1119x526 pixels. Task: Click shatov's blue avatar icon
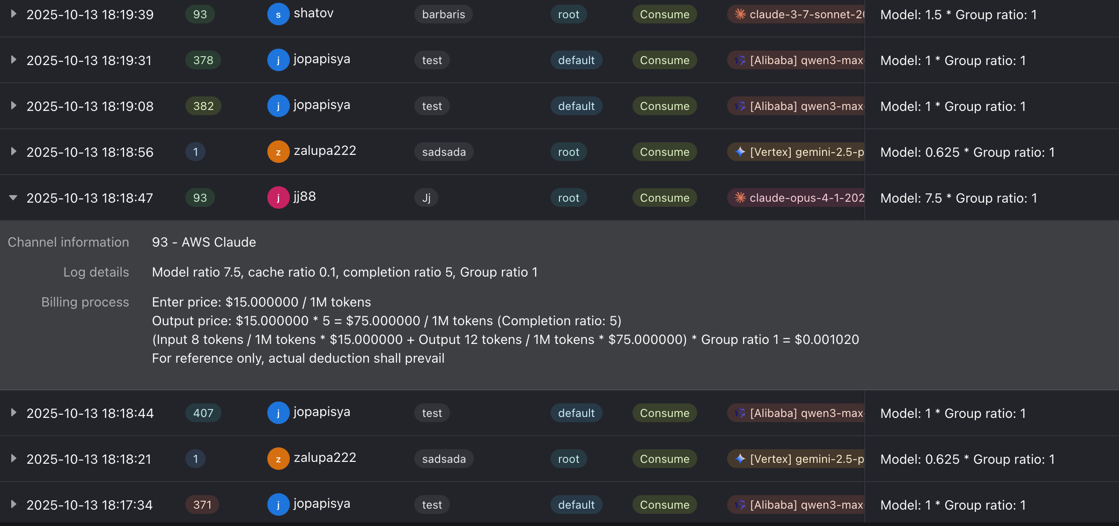[x=278, y=15]
